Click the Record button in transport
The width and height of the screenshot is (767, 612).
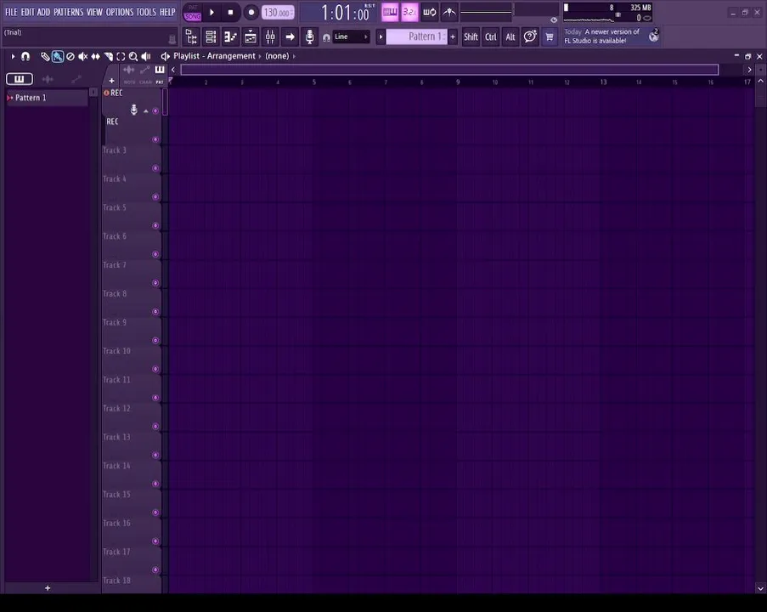pos(251,12)
